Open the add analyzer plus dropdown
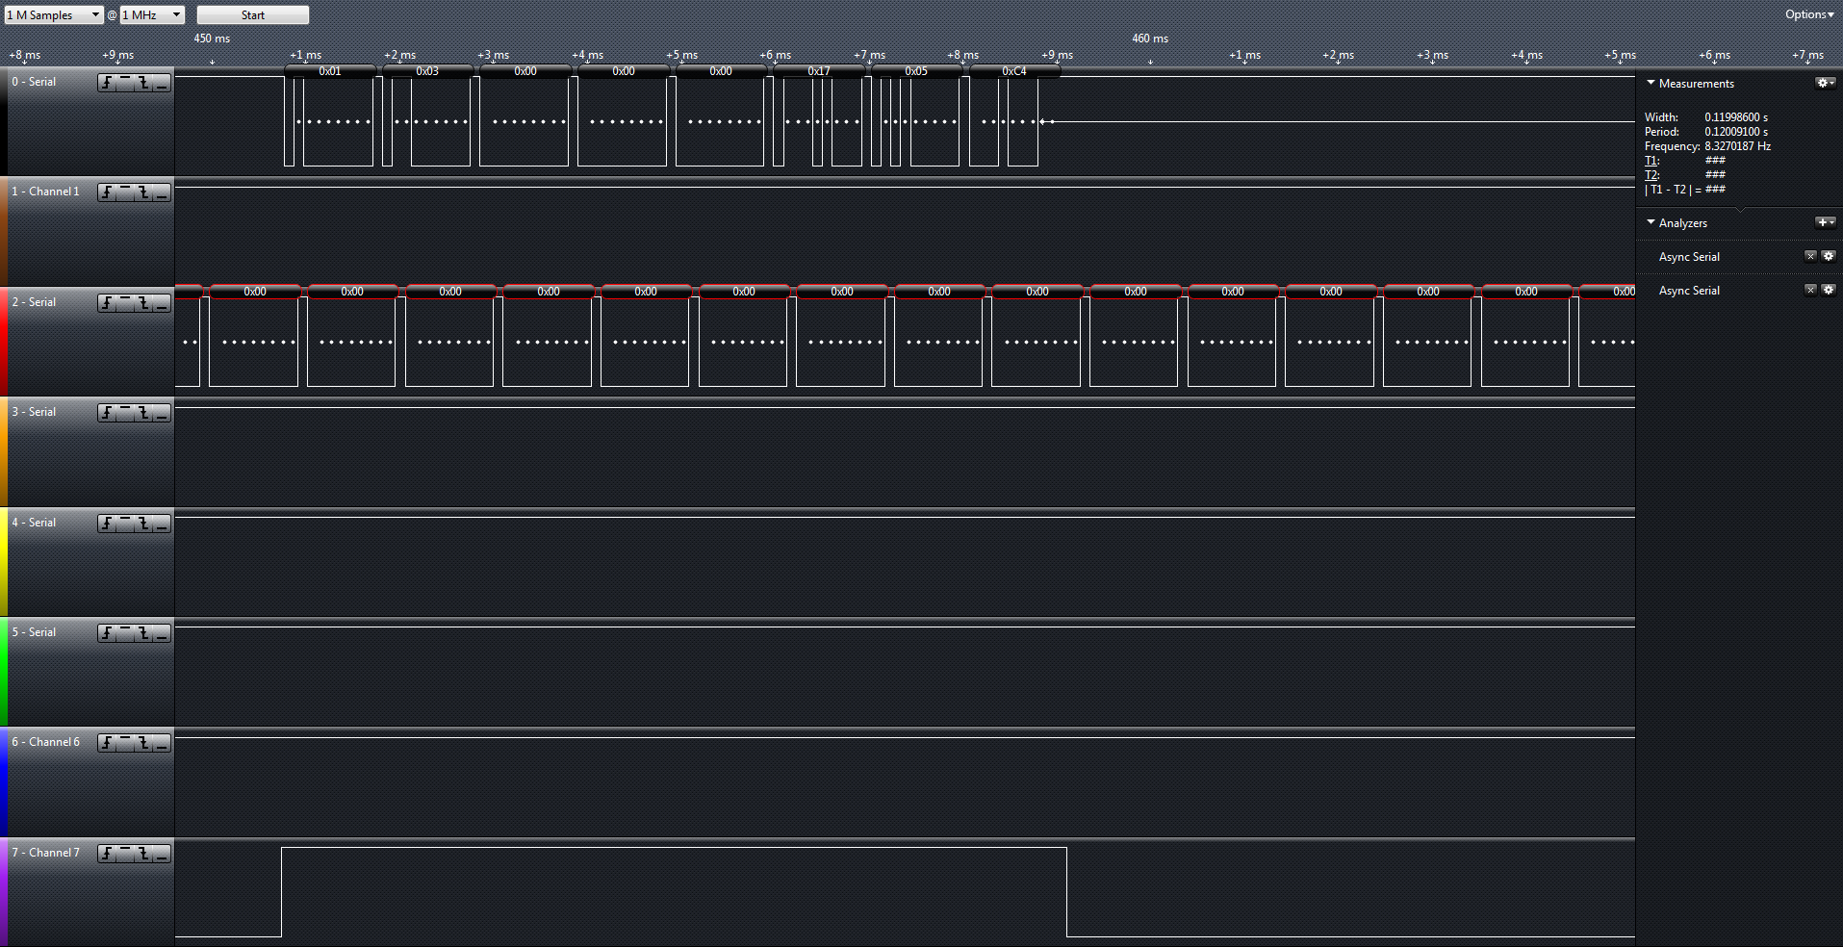The width and height of the screenshot is (1843, 947). pos(1825,222)
